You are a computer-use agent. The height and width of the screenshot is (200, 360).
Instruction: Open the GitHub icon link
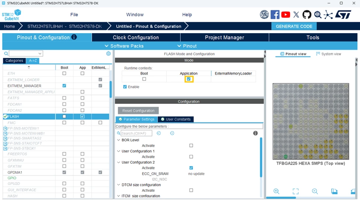click(x=307, y=14)
